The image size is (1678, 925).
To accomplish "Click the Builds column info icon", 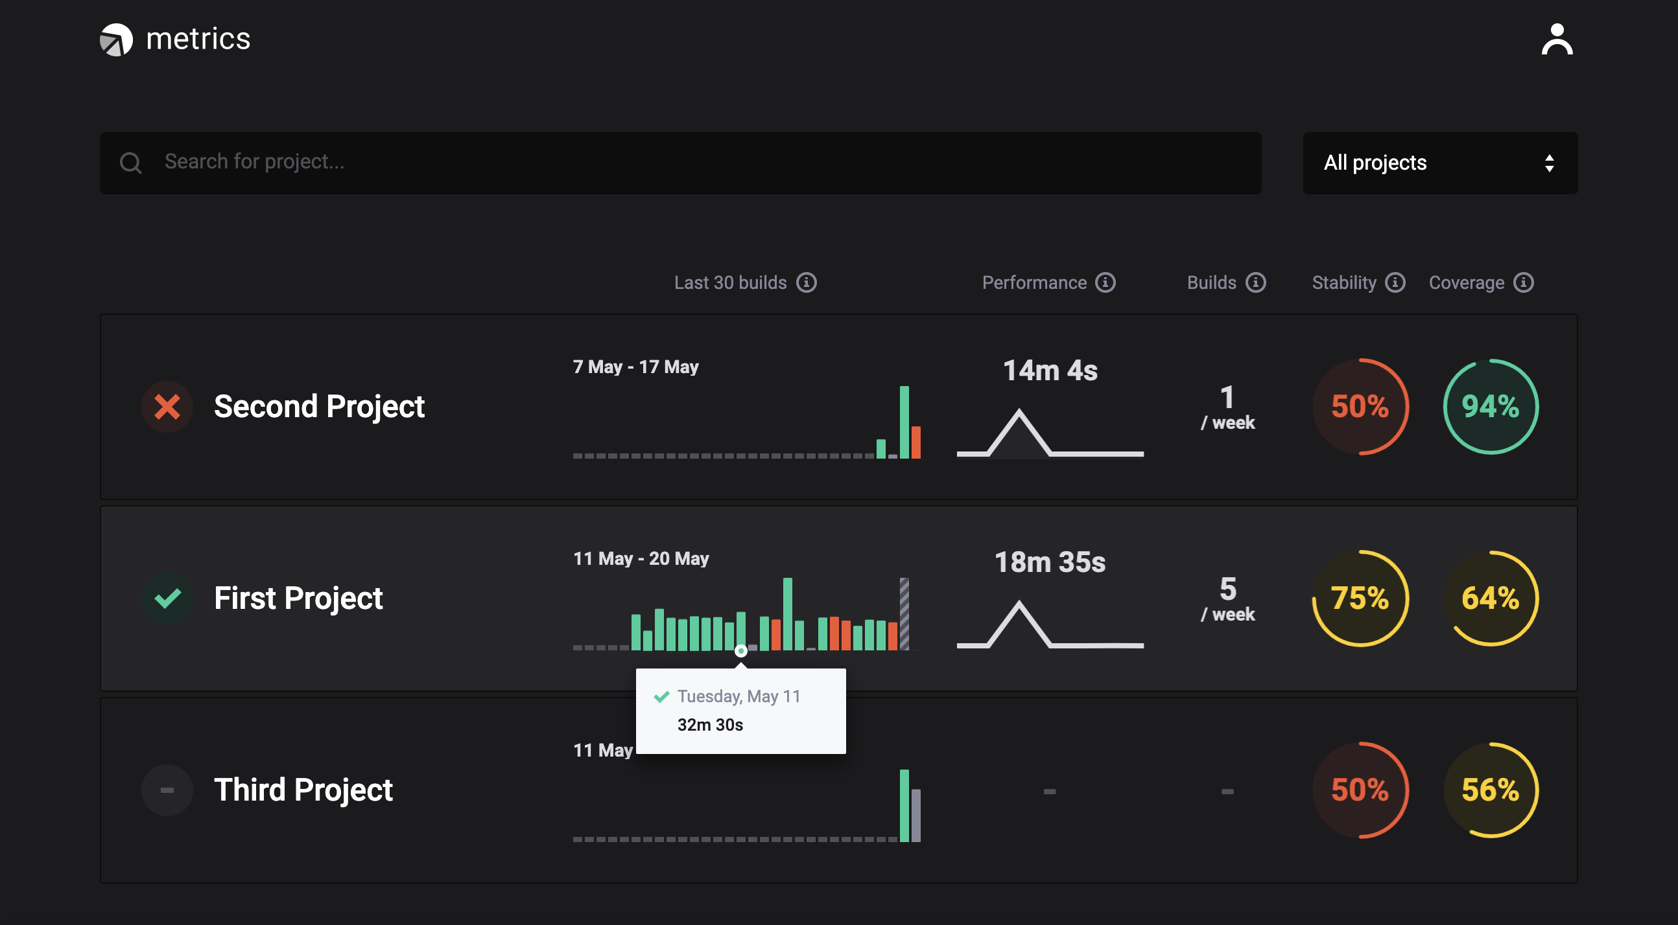I will [1255, 282].
